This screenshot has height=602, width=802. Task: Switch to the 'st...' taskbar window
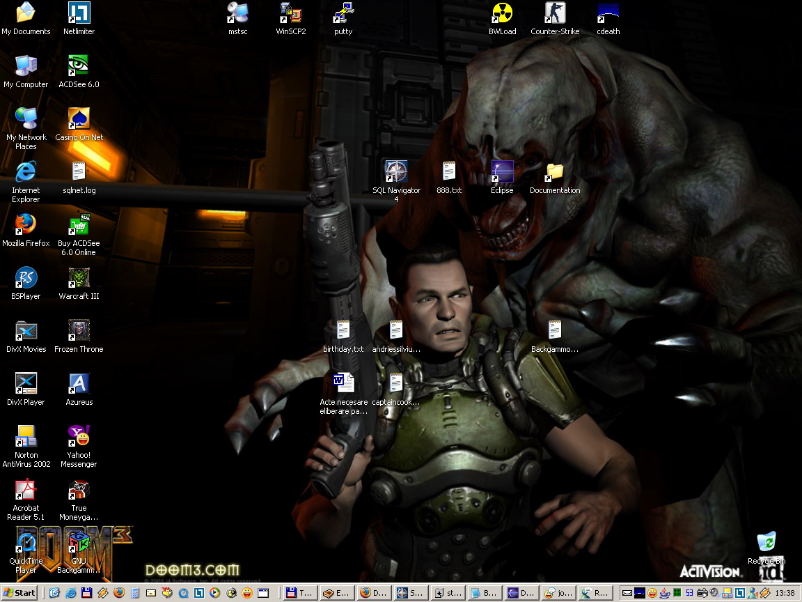(x=448, y=593)
